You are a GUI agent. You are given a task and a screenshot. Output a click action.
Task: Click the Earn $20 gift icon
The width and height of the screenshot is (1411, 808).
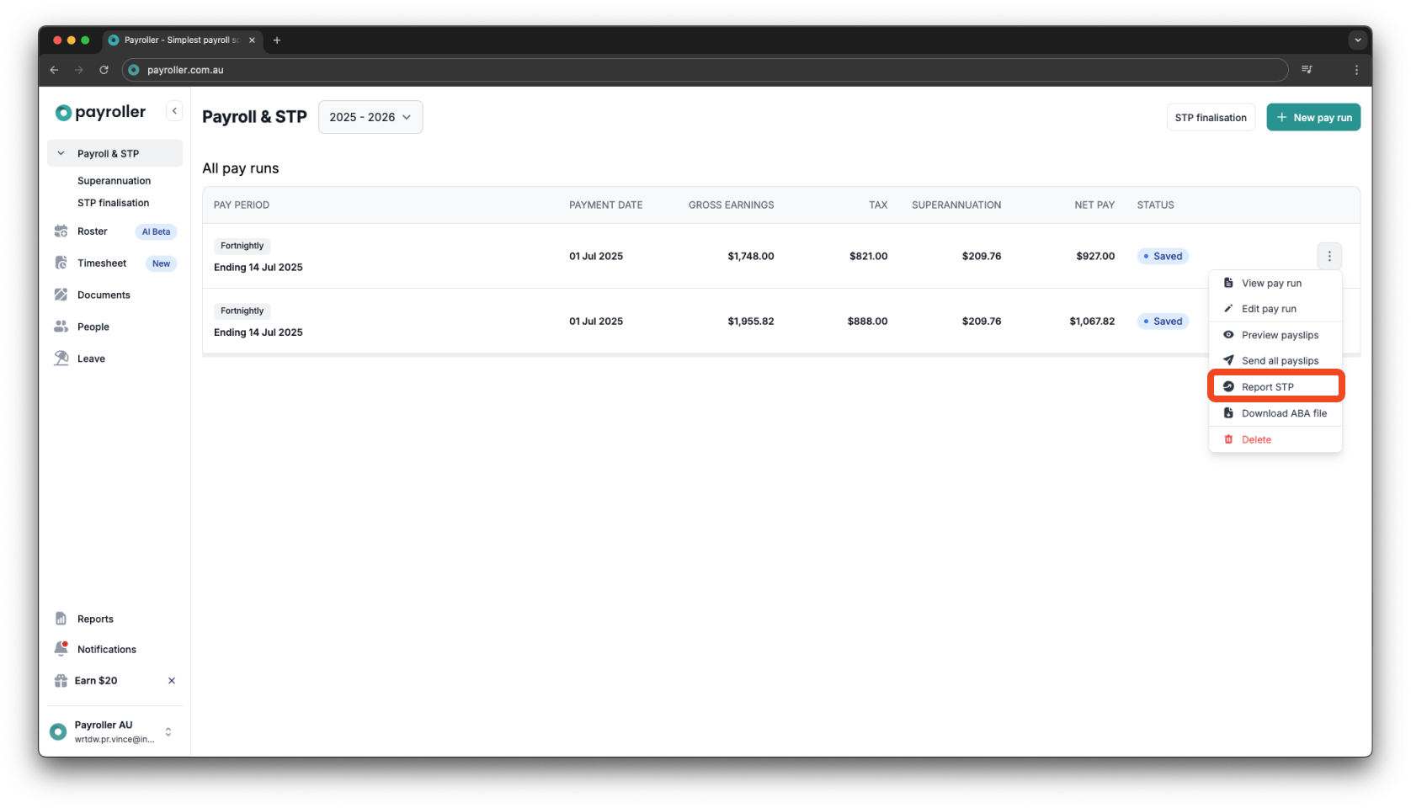coord(61,680)
